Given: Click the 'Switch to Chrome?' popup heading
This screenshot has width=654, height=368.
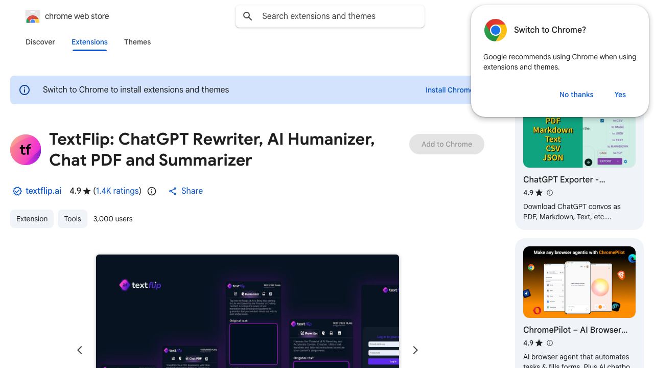Looking at the screenshot, I should click(x=550, y=30).
